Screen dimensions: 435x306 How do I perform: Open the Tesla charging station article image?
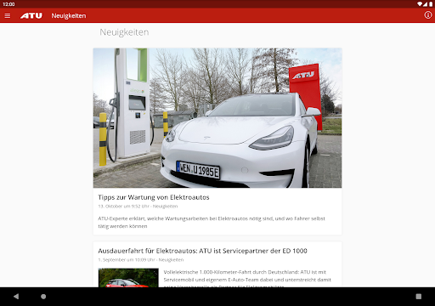click(x=217, y=118)
